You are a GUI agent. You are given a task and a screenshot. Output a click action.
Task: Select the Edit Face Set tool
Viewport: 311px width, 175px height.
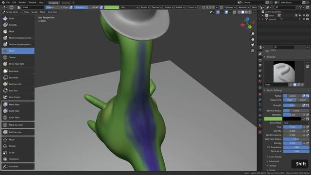click(18, 132)
